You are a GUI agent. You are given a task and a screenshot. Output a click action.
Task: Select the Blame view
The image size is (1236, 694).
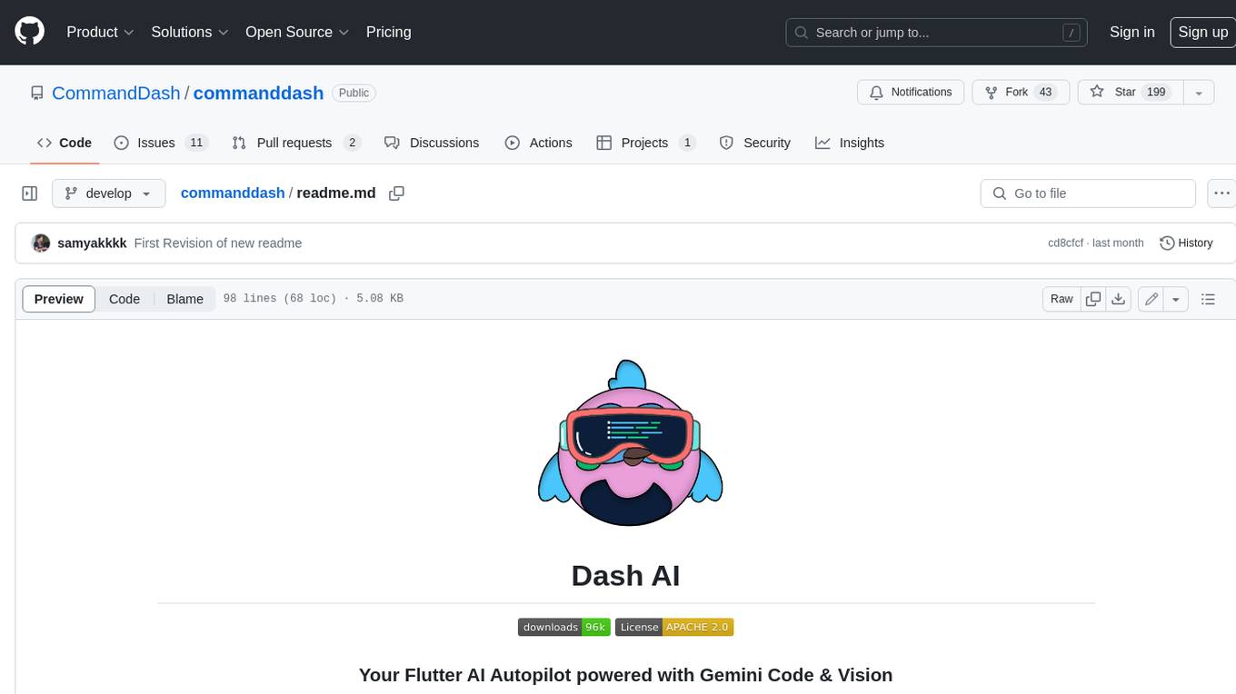point(184,299)
